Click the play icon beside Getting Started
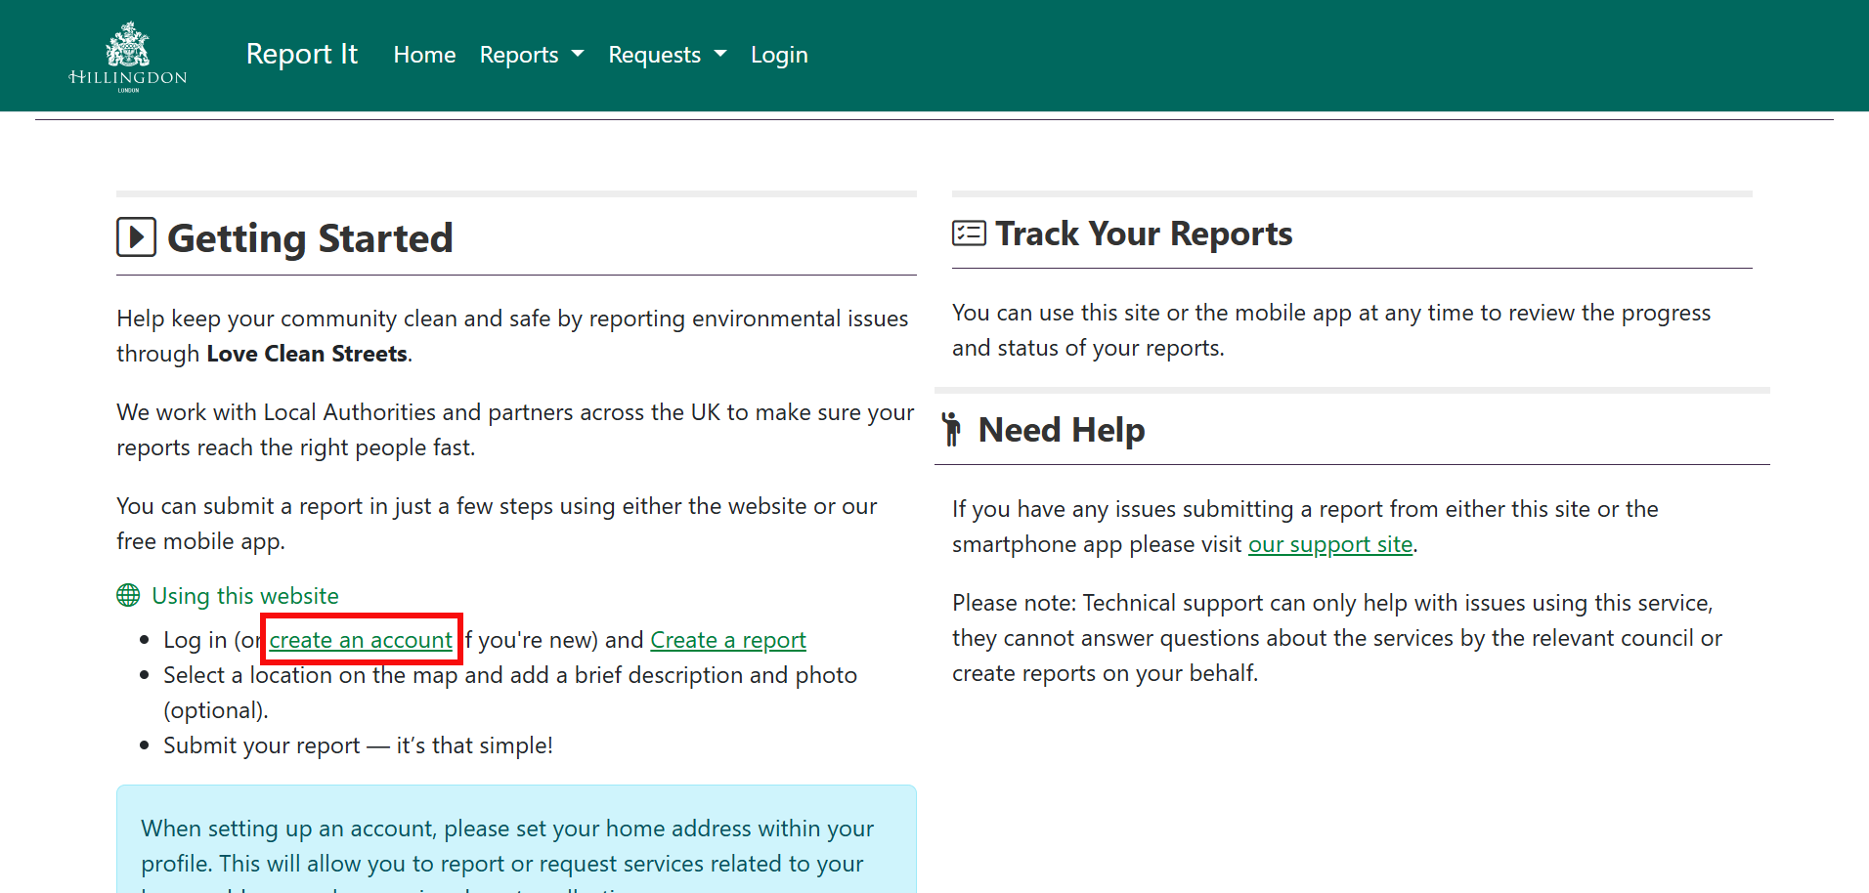Viewport: 1869px width, 893px height. 137,237
